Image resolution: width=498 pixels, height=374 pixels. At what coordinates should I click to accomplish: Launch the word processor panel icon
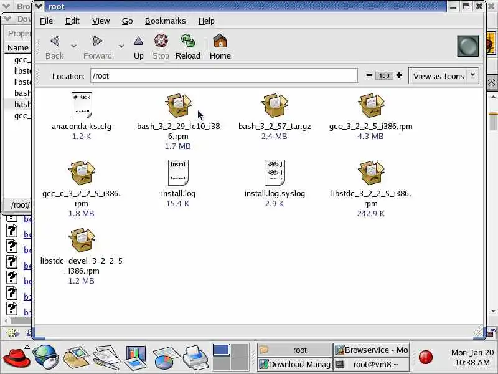(x=106, y=357)
